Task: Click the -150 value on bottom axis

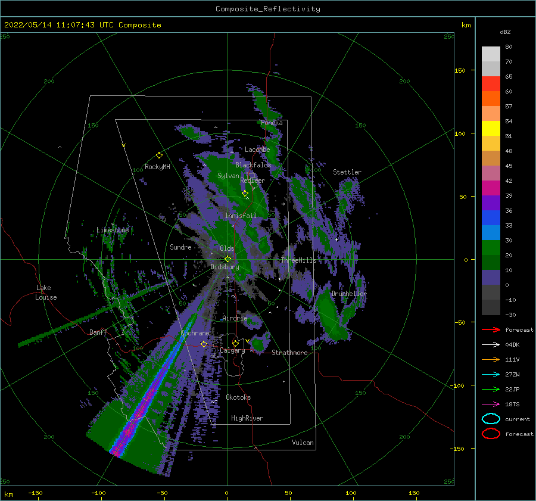Action: (x=35, y=493)
